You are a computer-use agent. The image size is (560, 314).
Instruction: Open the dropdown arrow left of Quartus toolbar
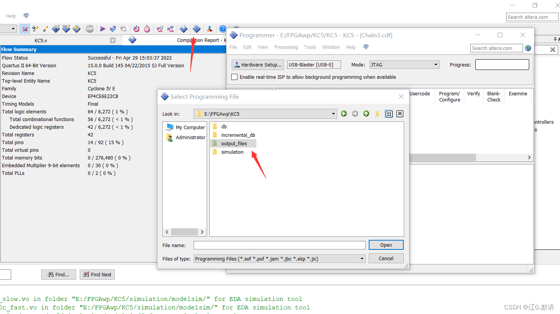[13, 29]
